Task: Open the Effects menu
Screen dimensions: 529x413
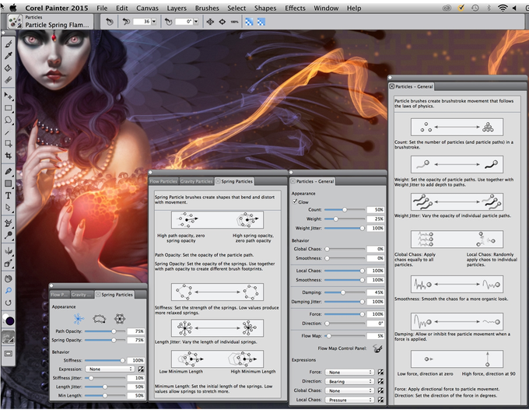Action: 295,8
